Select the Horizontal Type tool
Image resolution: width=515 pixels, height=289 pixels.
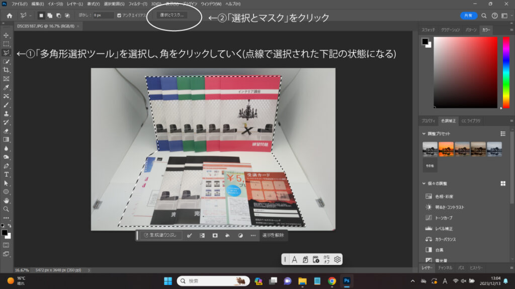pyautogui.click(x=6, y=174)
